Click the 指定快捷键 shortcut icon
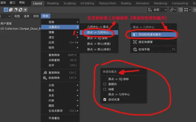 [x=135, y=42]
